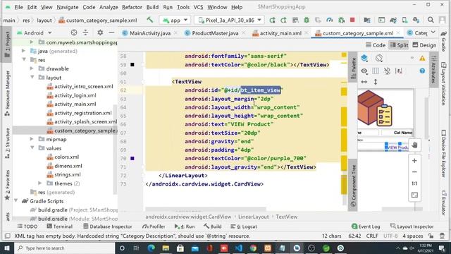Click the yellow warning icon in preview
451x254 pixels.
(422, 59)
